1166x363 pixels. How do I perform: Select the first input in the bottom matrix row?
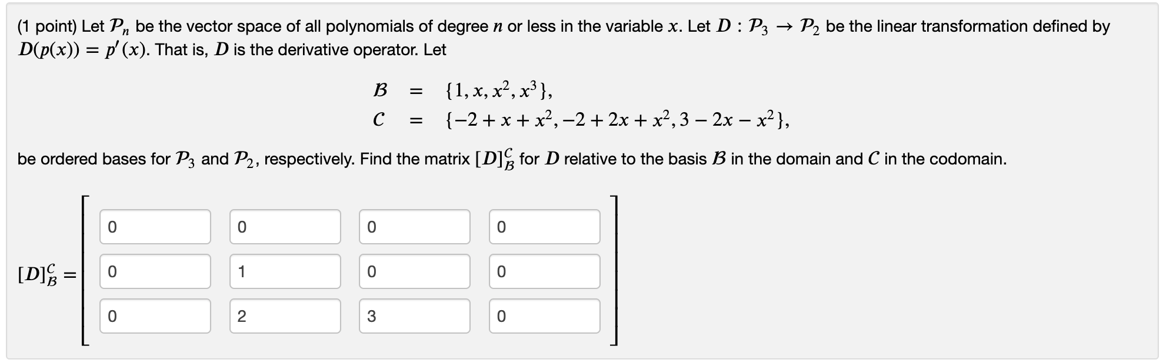pyautogui.click(x=156, y=317)
